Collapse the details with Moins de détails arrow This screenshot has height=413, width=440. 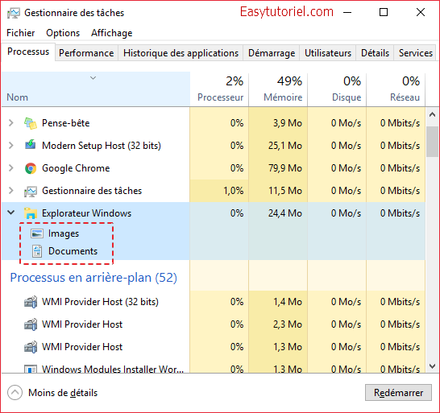(15, 393)
